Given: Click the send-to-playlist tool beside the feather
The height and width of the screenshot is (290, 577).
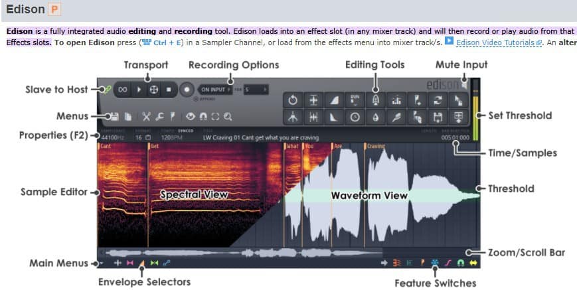Looking at the screenshot, I should click(x=417, y=117).
